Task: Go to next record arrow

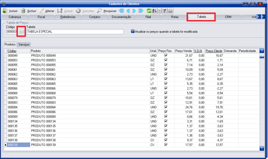Action: click(x=134, y=11)
